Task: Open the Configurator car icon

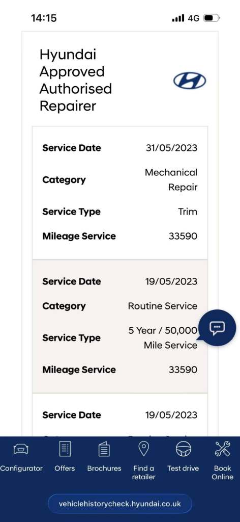Action: (21, 450)
